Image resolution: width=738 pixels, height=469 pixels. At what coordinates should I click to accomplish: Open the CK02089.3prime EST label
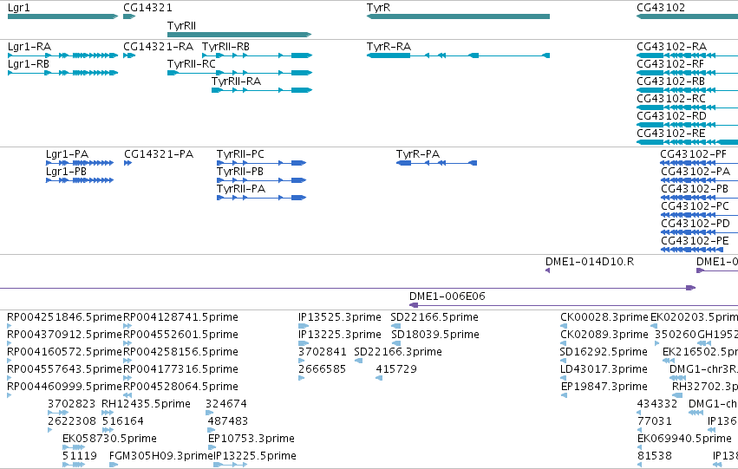pos(604,335)
